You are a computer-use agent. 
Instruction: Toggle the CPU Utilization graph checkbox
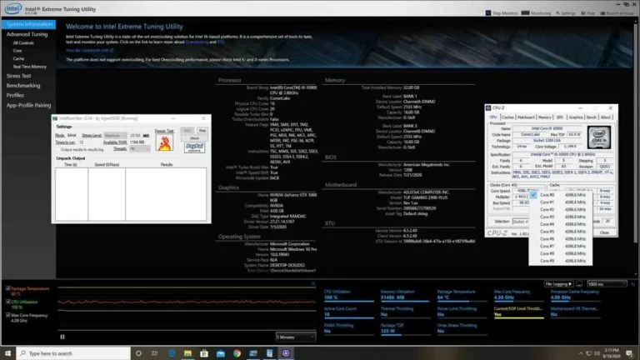point(8,302)
